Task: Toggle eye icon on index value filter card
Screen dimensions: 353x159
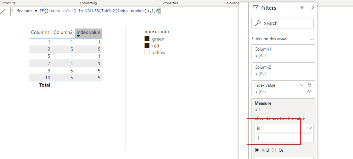Action: 309,92
